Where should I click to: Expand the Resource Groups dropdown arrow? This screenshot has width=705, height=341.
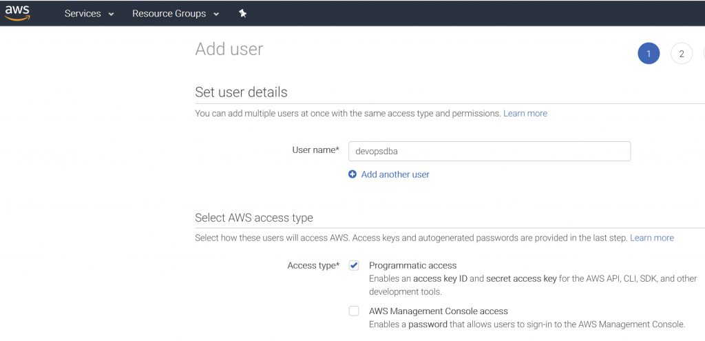(x=216, y=14)
